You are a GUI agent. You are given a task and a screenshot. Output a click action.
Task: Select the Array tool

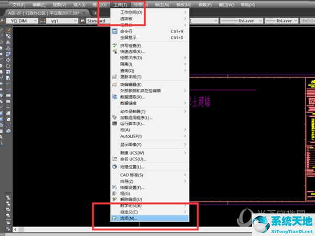(x=8, y=54)
